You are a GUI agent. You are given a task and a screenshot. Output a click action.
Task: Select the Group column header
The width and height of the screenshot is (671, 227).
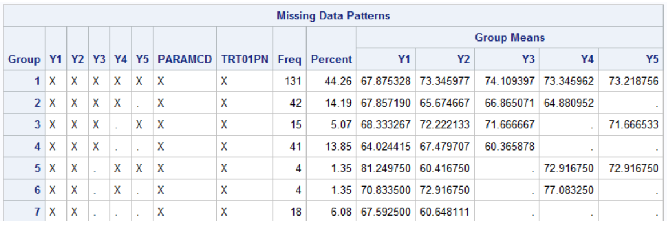25,60
